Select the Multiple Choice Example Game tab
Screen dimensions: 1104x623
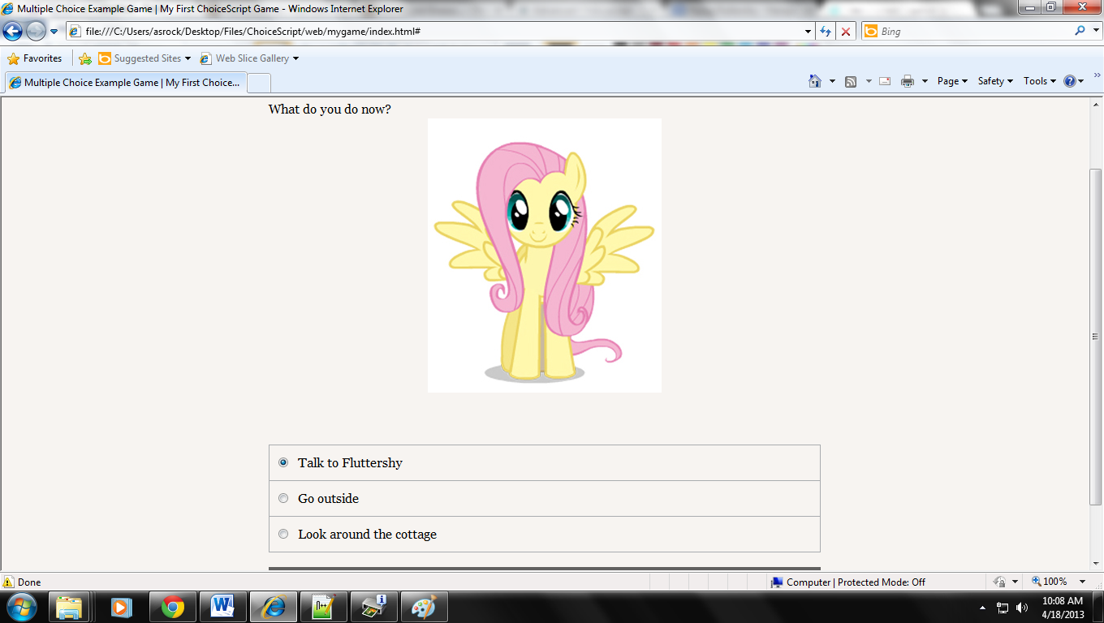(x=125, y=83)
